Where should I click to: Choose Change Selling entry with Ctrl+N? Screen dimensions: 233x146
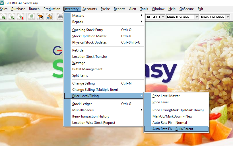coord(104,83)
